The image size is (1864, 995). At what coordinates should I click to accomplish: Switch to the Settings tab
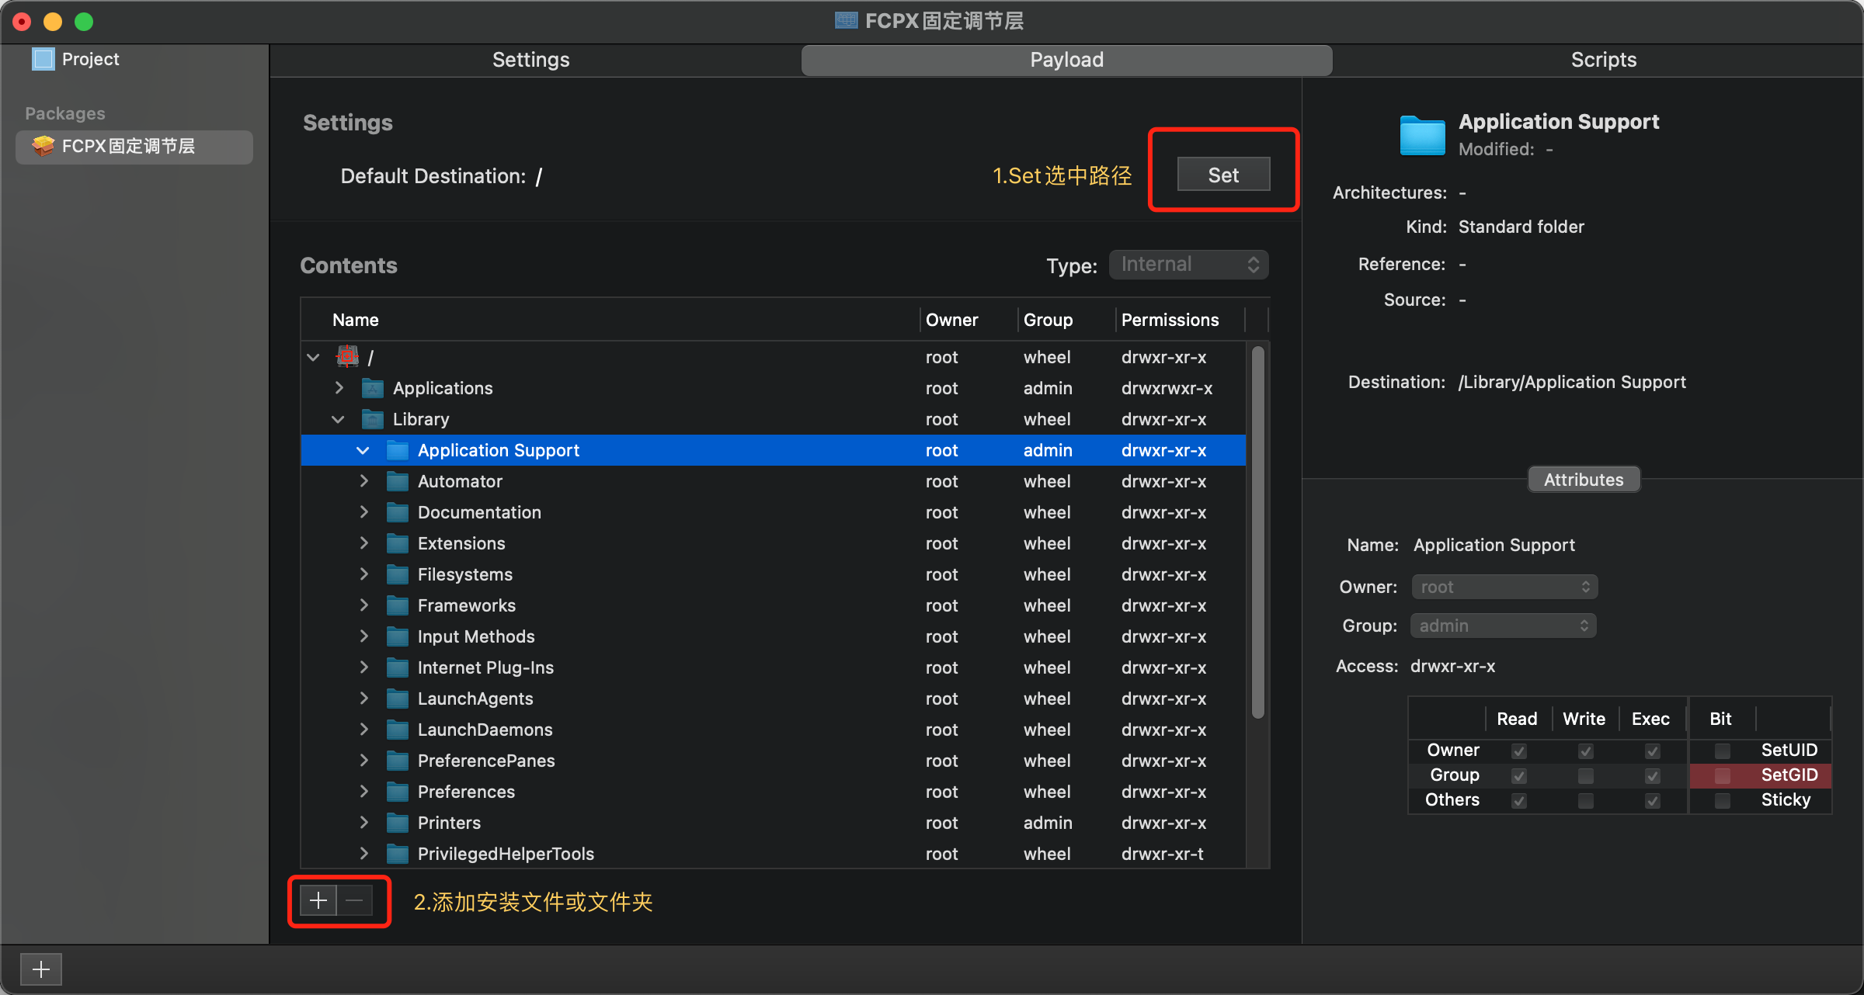pos(531,60)
